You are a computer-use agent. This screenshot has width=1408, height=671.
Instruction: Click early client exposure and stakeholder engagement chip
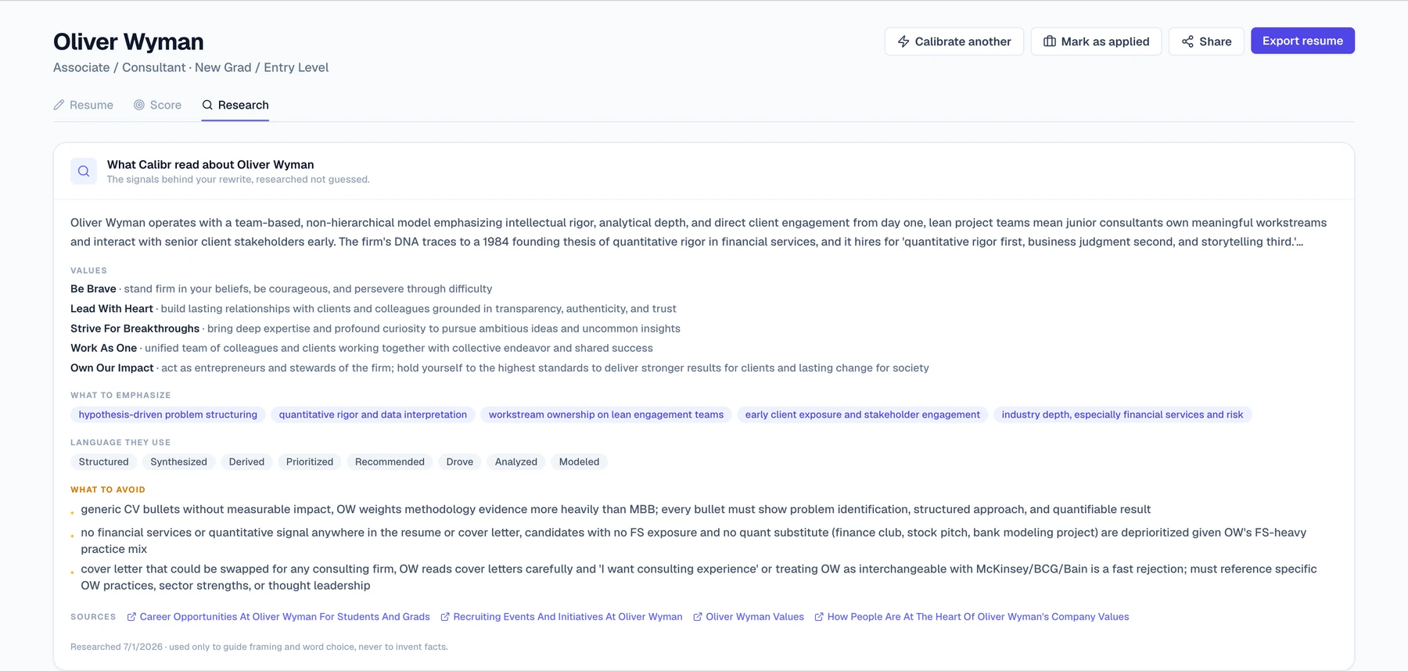point(863,414)
